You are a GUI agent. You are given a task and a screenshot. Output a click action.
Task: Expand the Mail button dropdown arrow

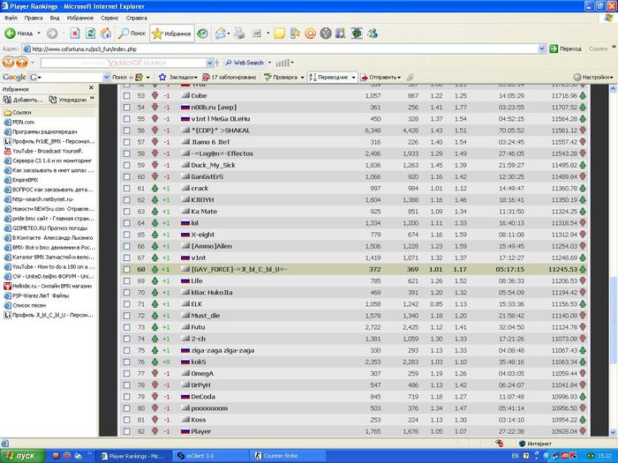pyautogui.click(x=229, y=34)
